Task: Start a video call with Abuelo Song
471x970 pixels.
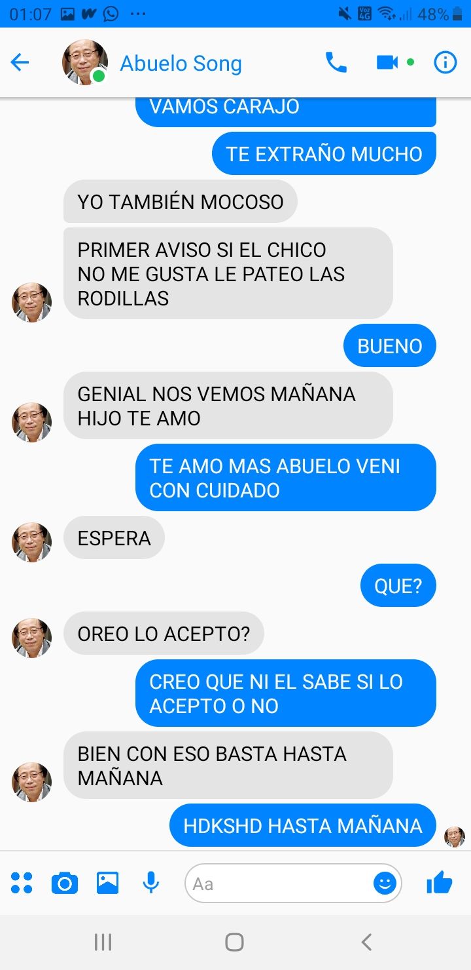Action: pos(387,62)
